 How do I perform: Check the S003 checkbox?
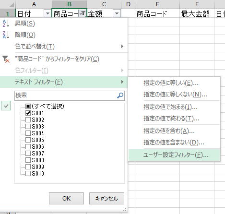pos(28,126)
